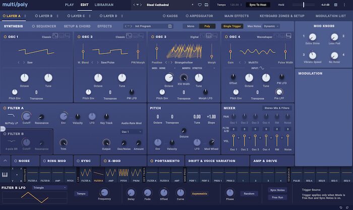Open the Layer C options handle
Image resolution: width=353 pixels, height=210 pixels.
pos(90,16)
